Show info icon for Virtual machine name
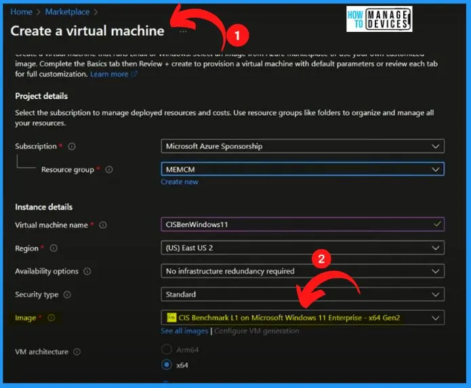Viewport: 471px width, 388px height. (103, 225)
